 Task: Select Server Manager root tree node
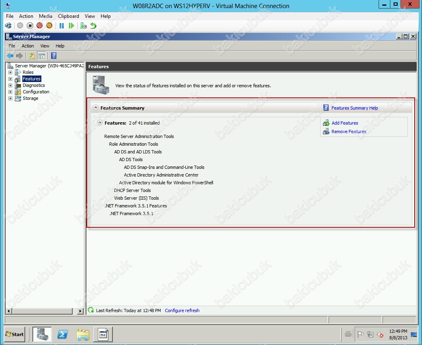[x=49, y=66]
